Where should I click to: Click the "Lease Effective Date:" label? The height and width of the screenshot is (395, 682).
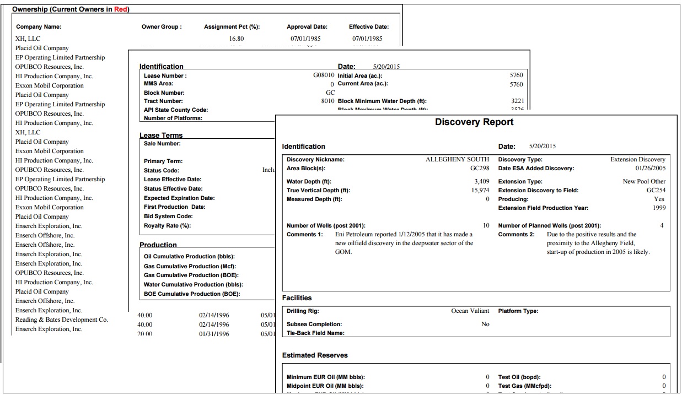tap(173, 180)
